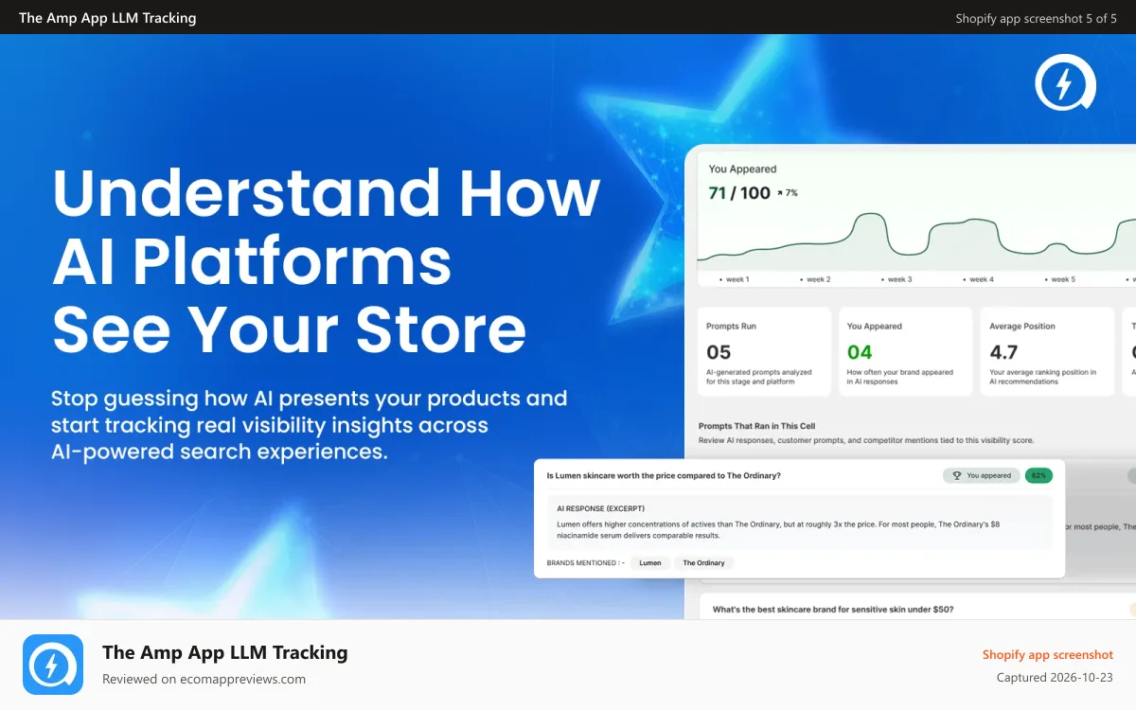Select The Ordinary brand tag
The height and width of the screenshot is (710, 1136).
703,562
